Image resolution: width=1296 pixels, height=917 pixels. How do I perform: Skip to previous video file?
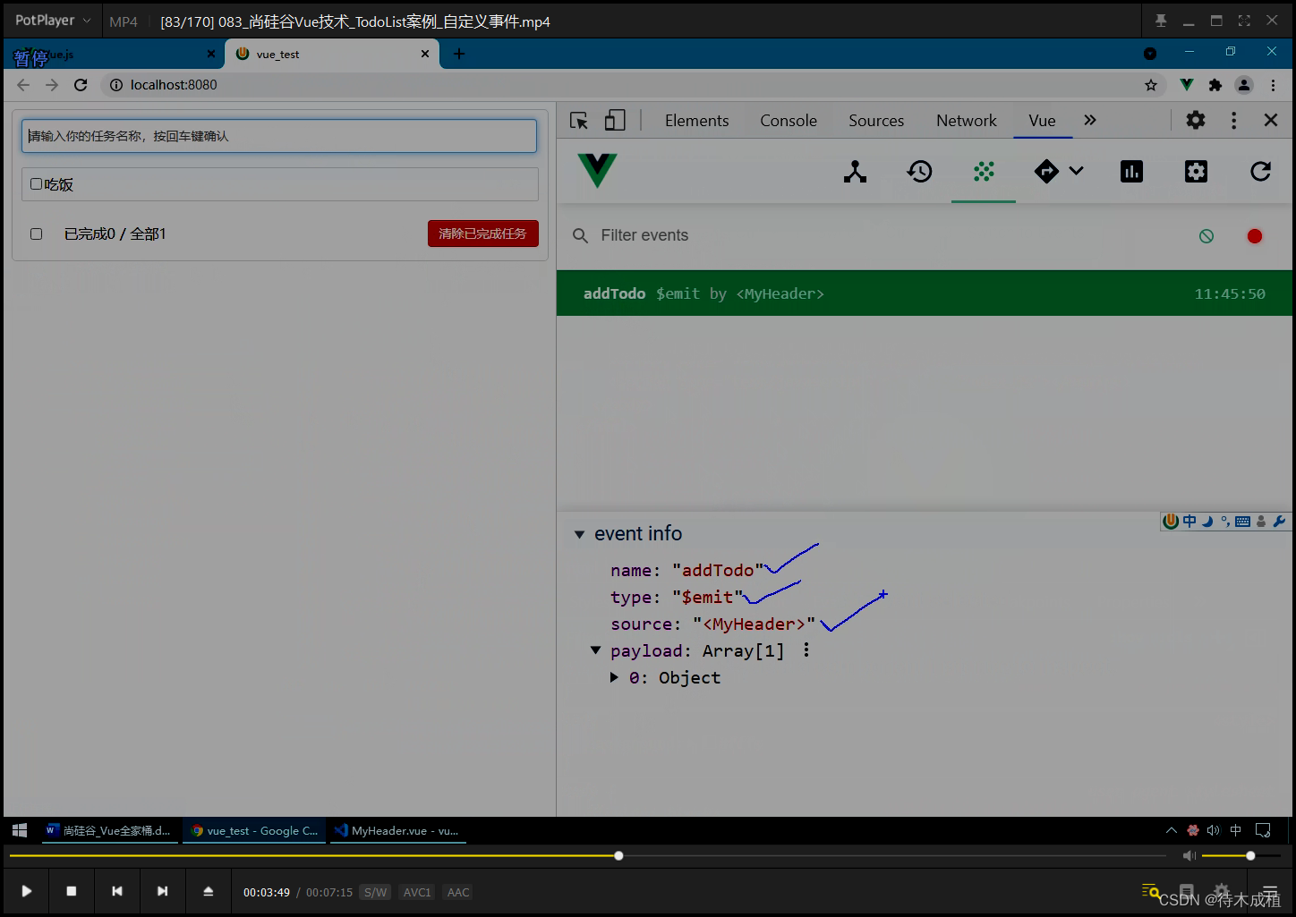pyautogui.click(x=117, y=891)
